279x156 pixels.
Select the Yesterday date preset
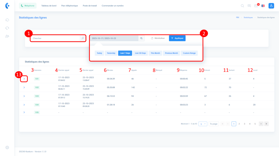[x=111, y=53]
